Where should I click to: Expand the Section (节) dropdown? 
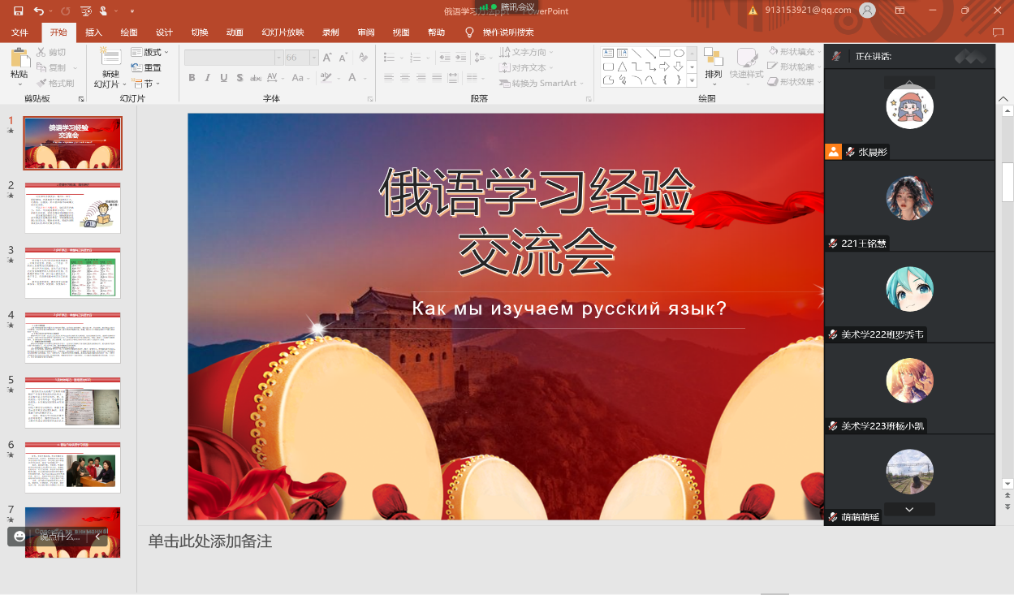pyautogui.click(x=147, y=83)
